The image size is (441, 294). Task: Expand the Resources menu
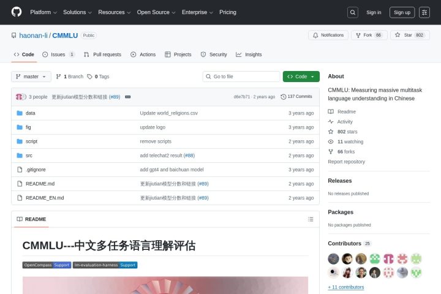click(114, 12)
